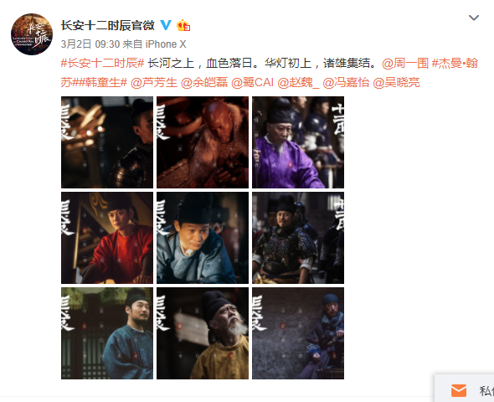Open the fur-cloaked bald man thumbnail
The height and width of the screenshot is (402, 494).
coord(203,142)
